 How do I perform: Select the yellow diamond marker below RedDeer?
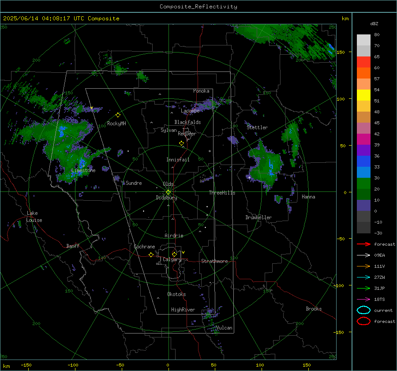[182, 143]
